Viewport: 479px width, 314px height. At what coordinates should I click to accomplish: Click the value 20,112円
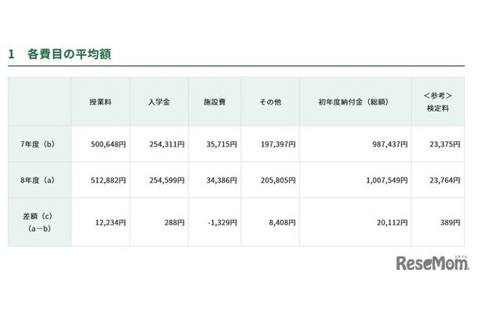point(393,222)
